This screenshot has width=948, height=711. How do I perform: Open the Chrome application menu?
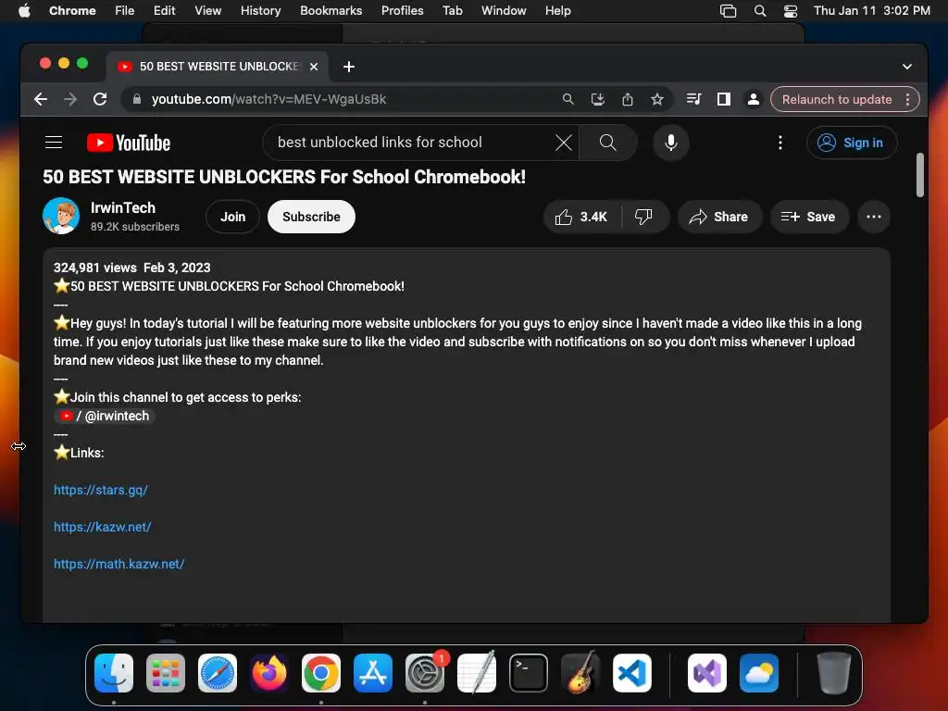pos(72,11)
